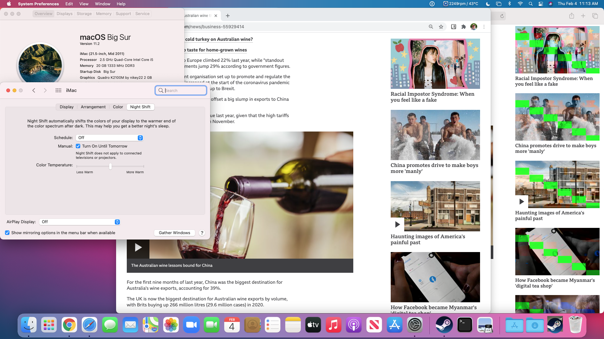The width and height of the screenshot is (604, 339).
Task: Uncheck Turn On Until Tomorrow
Action: (x=78, y=146)
